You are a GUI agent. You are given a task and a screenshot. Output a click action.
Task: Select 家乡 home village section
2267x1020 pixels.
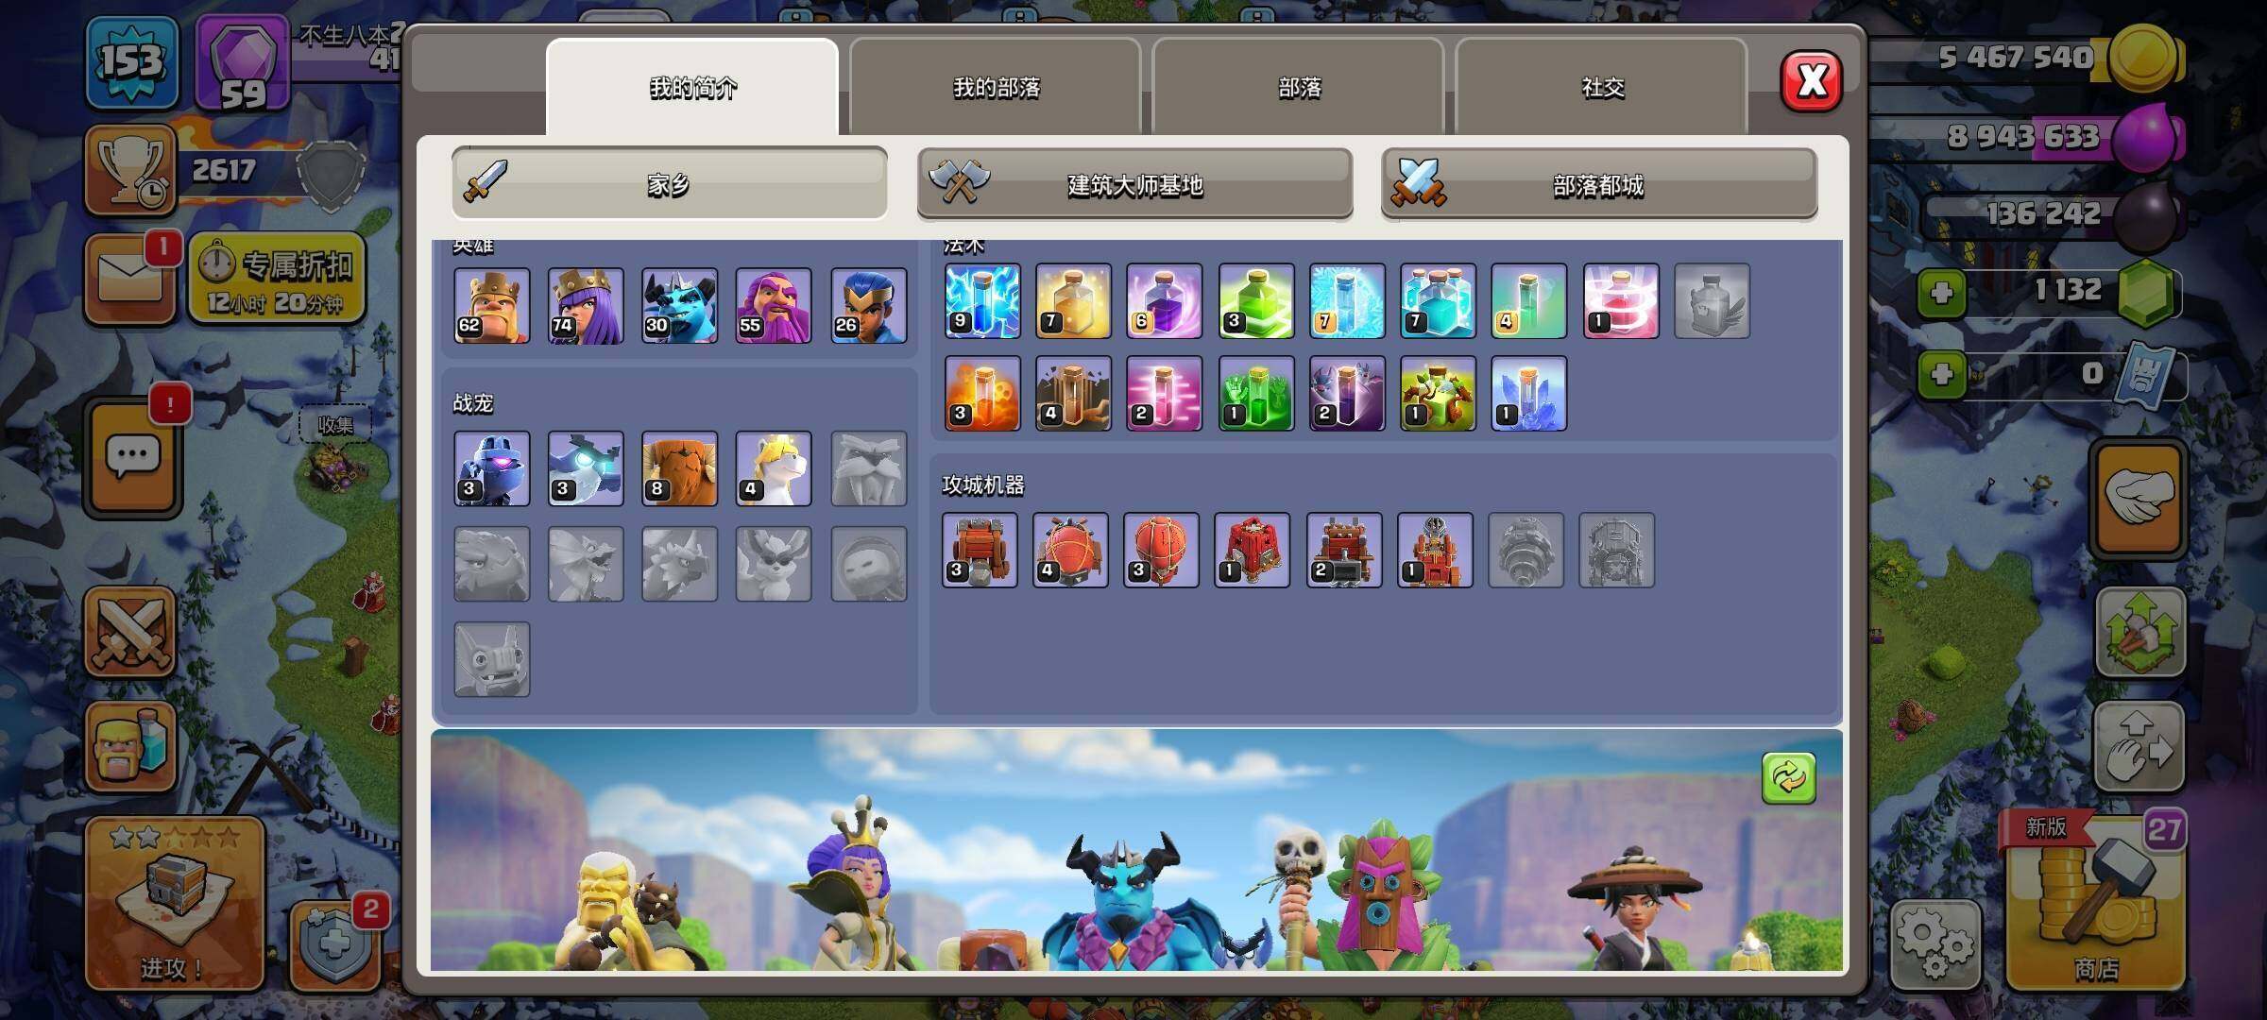[x=669, y=184]
